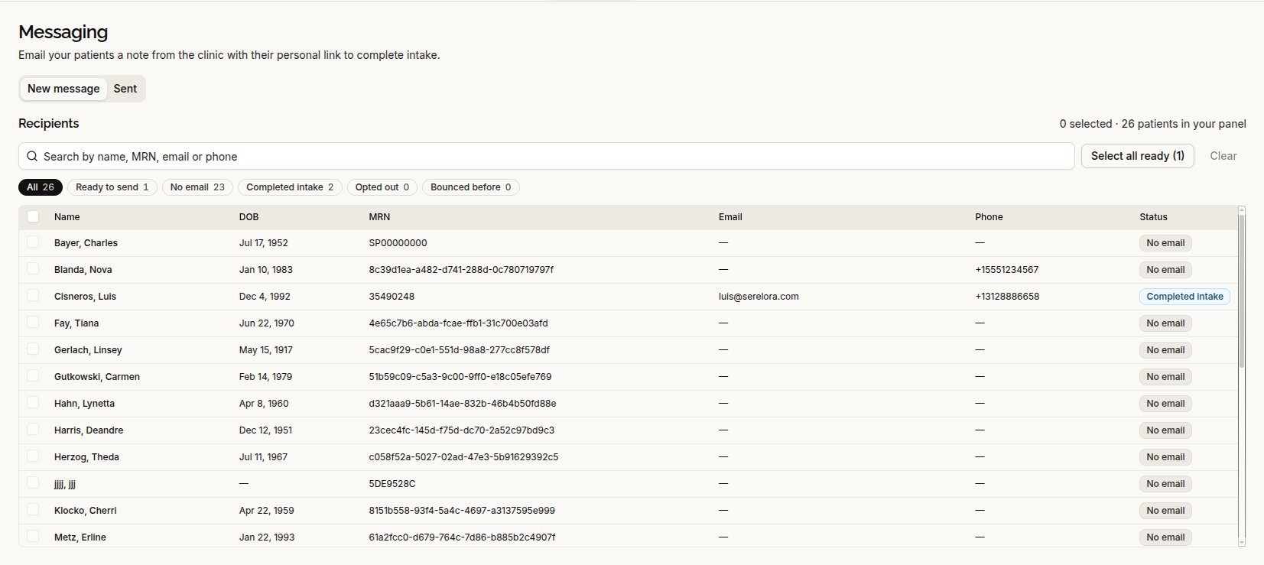Click MRN SP00000000
The width and height of the screenshot is (1264, 565).
tap(398, 243)
